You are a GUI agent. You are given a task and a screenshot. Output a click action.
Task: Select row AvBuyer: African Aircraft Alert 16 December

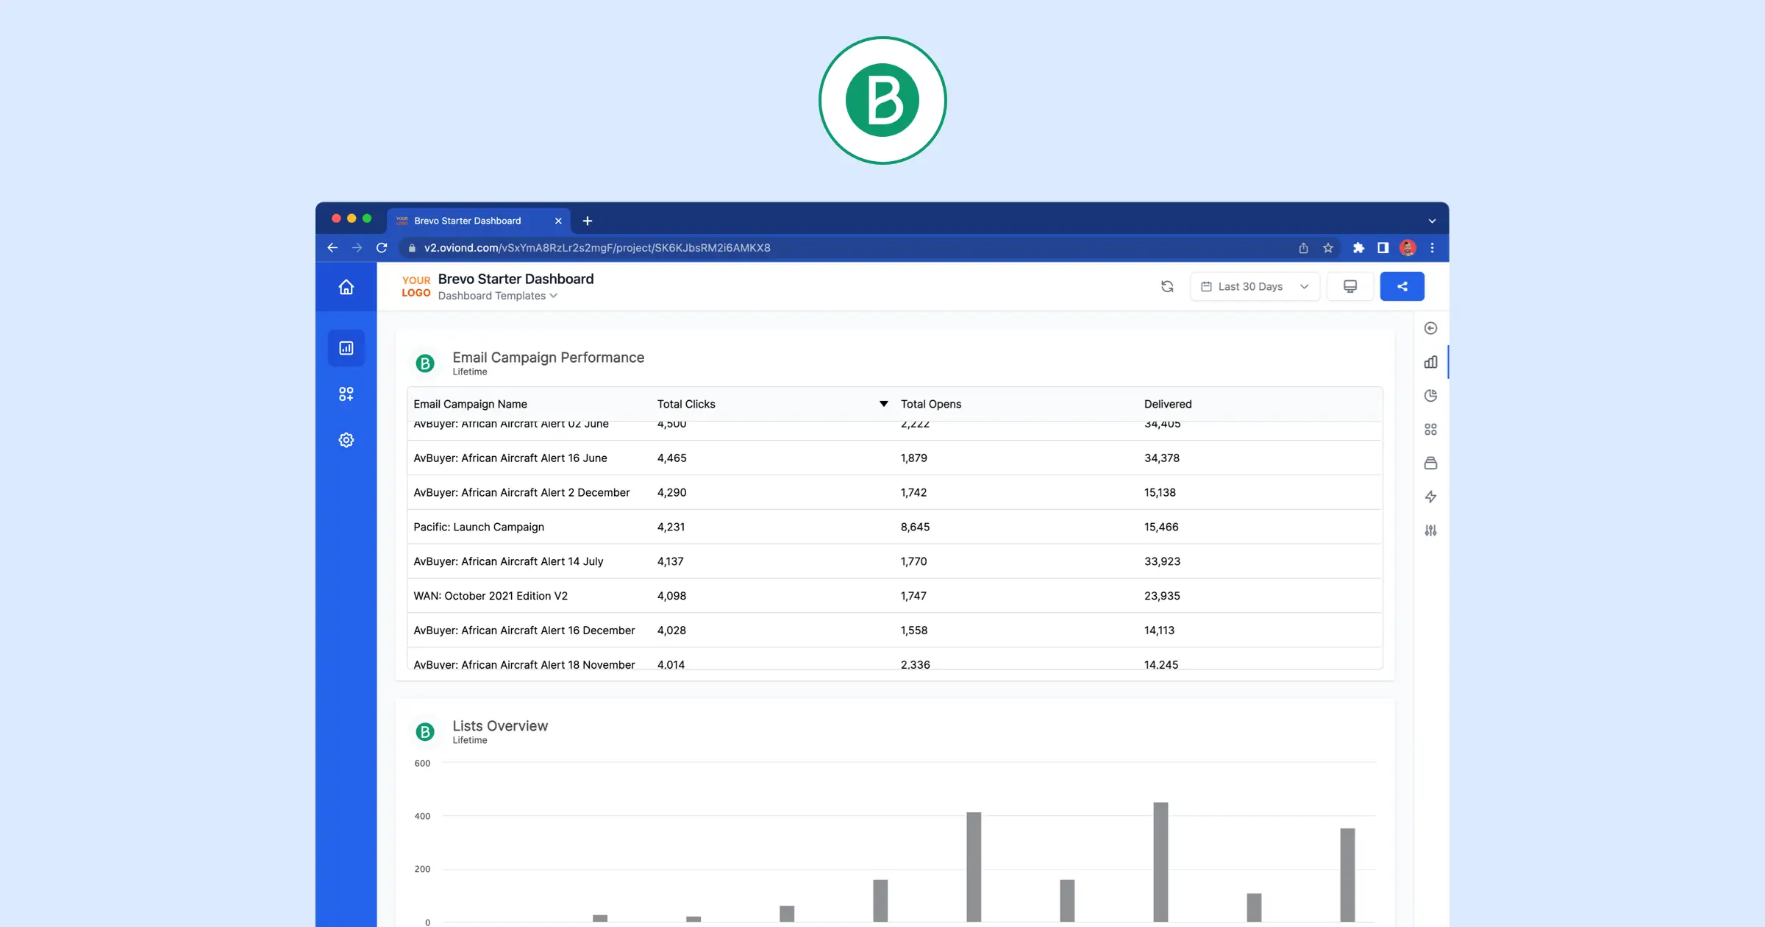(894, 631)
